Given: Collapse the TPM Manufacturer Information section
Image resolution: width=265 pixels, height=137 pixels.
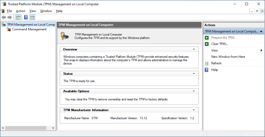Looking at the screenshot, I should (x=194, y=110).
